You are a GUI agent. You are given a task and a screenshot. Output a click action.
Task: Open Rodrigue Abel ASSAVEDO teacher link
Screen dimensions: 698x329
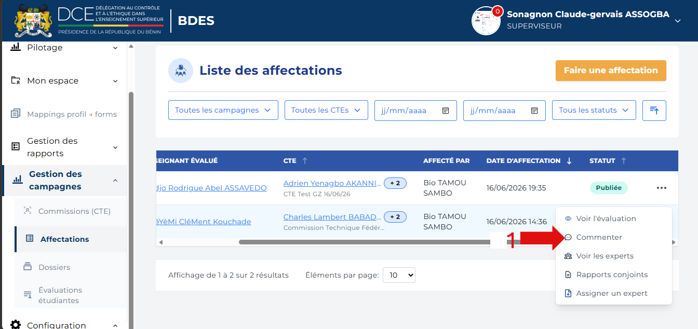point(211,188)
